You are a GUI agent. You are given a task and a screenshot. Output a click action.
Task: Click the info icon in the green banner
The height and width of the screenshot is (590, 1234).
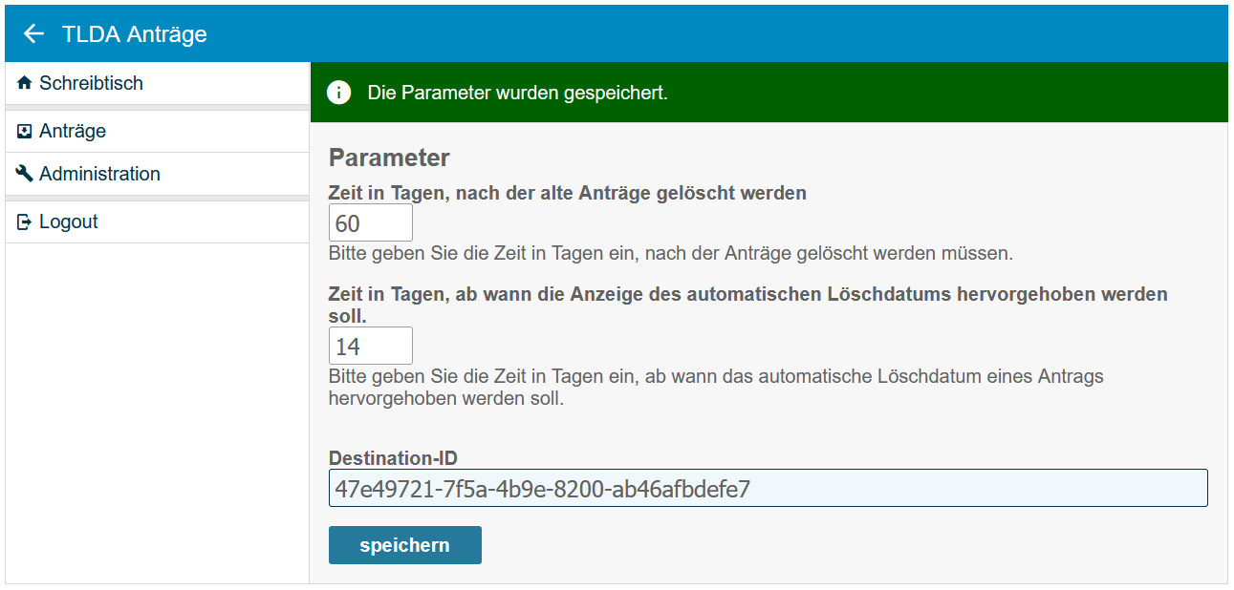[338, 93]
